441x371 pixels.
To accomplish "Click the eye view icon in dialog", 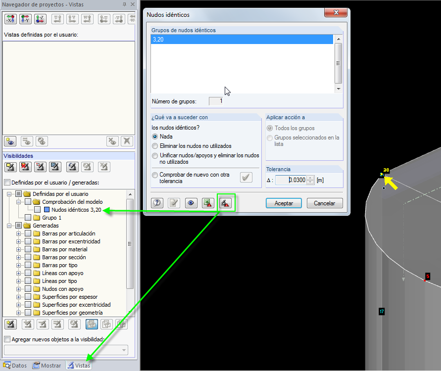I will click(191, 203).
